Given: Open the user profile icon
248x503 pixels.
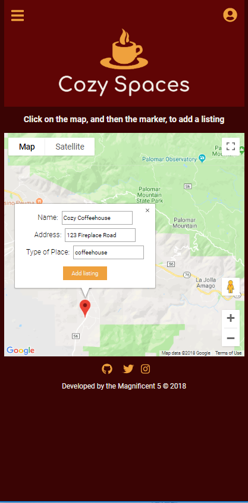Looking at the screenshot, I should 230,15.
